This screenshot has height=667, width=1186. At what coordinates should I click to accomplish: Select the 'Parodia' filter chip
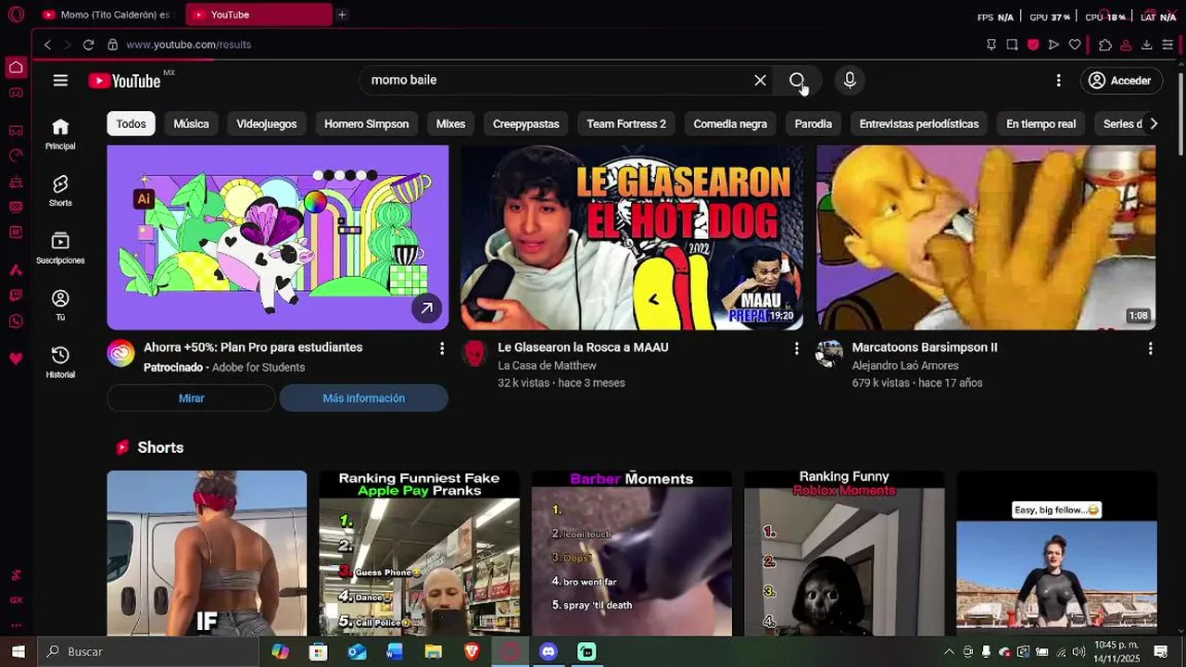click(x=813, y=124)
